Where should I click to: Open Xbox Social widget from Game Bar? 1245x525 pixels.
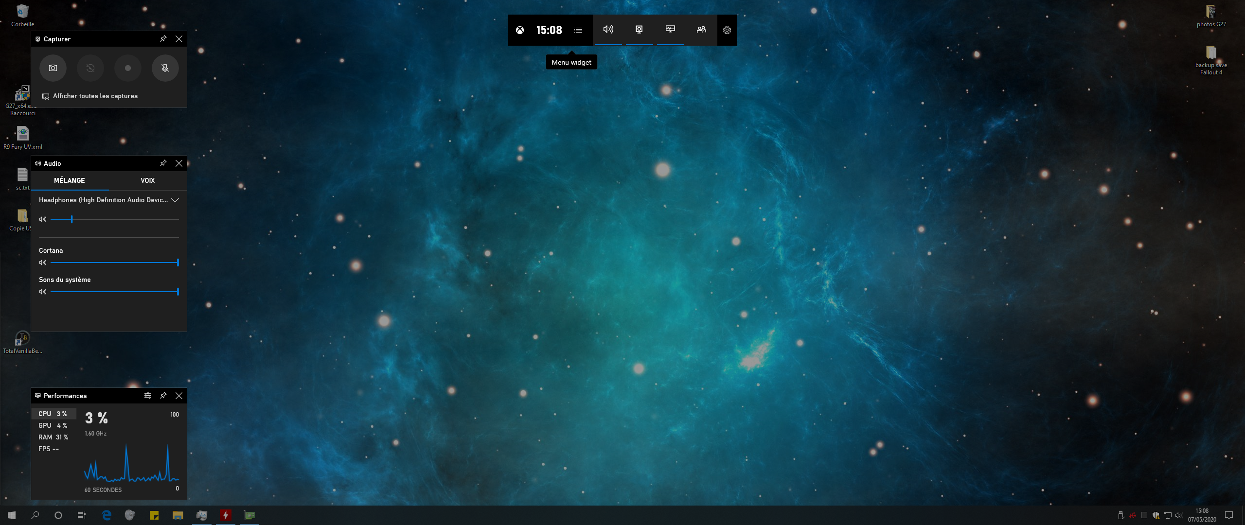pyautogui.click(x=701, y=30)
